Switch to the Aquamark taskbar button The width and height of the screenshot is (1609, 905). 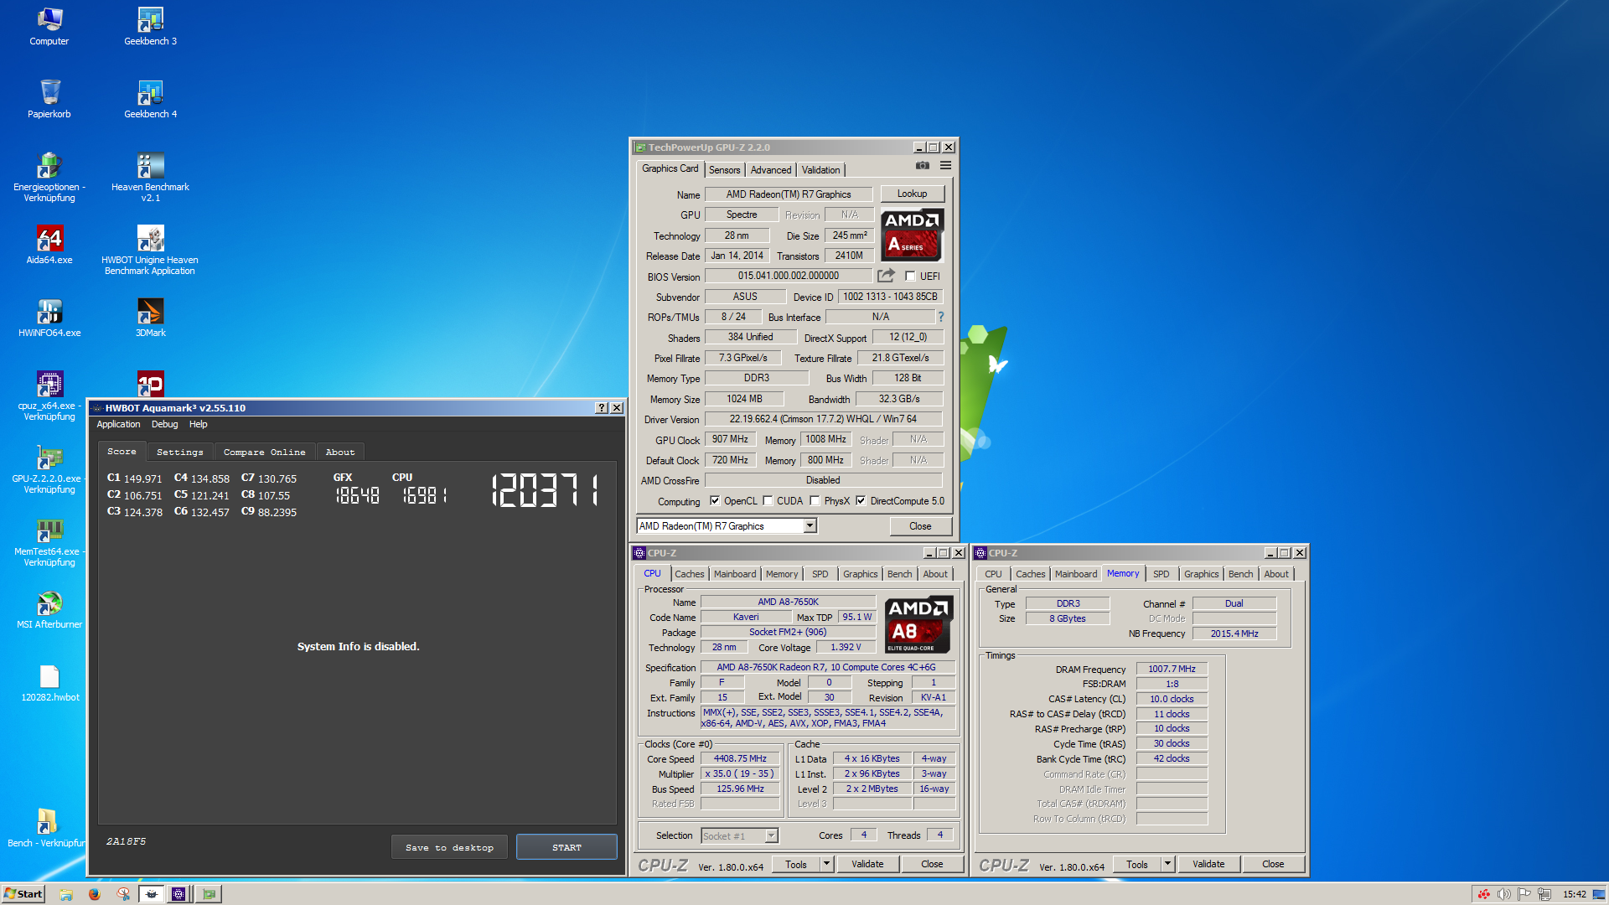point(152,894)
